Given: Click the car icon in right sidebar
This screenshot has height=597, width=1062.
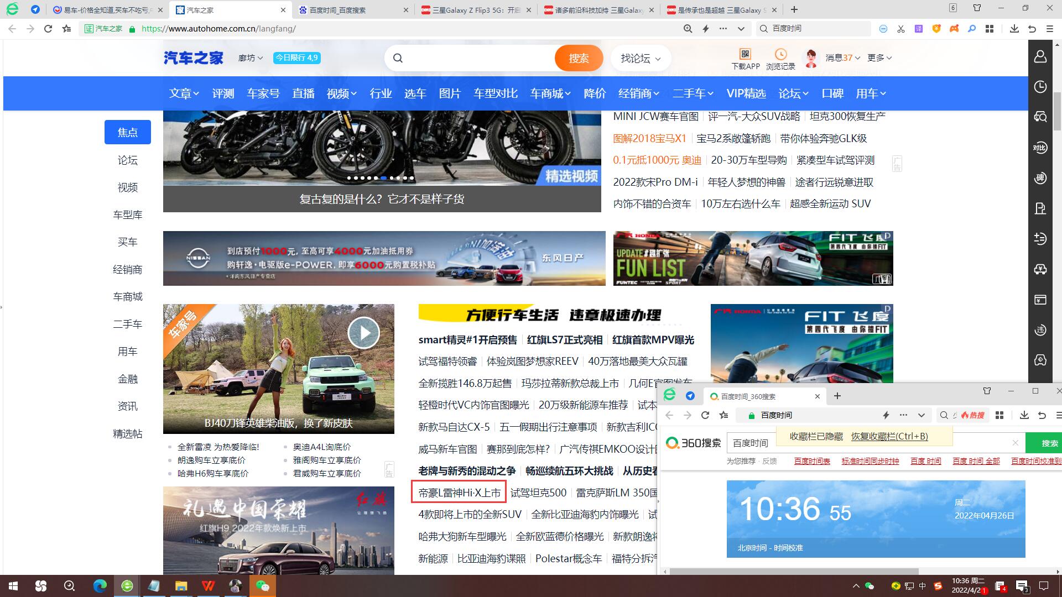Looking at the screenshot, I should 1040,269.
